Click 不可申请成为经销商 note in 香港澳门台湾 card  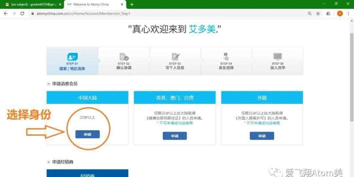tap(175, 123)
